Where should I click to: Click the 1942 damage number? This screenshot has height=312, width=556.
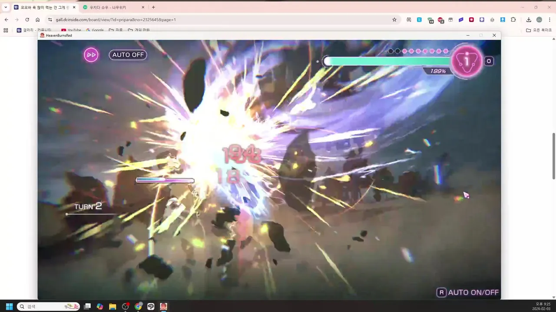point(241,155)
